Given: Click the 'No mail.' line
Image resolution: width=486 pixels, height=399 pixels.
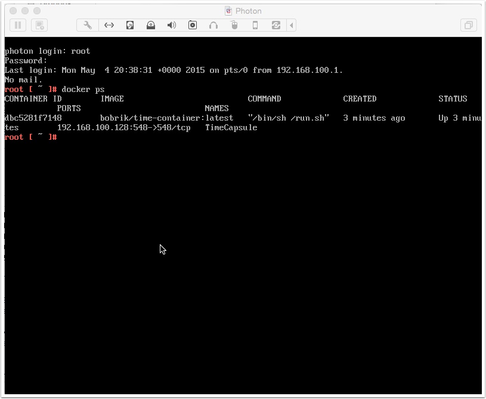Looking at the screenshot, I should (x=24, y=80).
